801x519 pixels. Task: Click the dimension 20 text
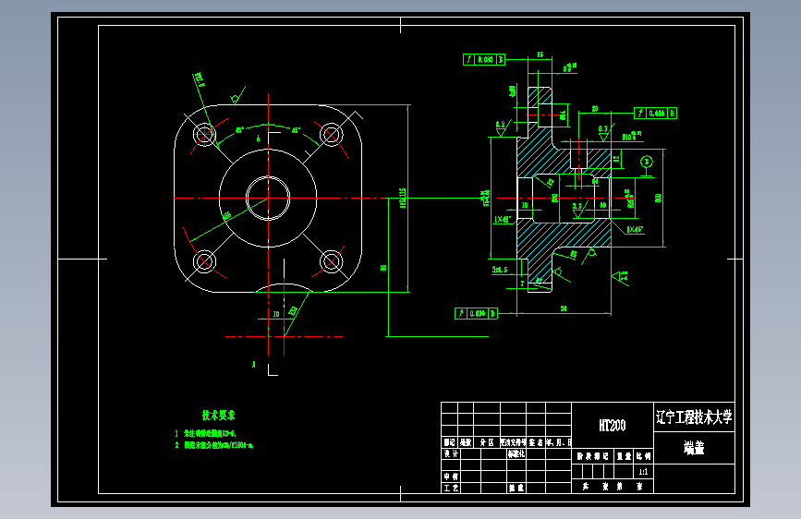coord(595,108)
